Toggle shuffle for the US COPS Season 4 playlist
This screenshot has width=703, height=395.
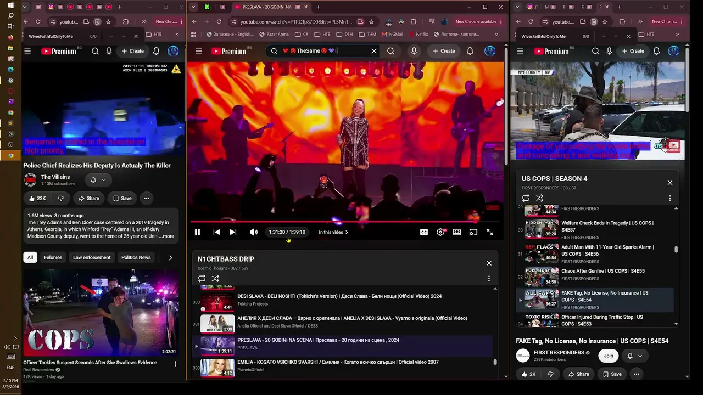[x=539, y=198]
